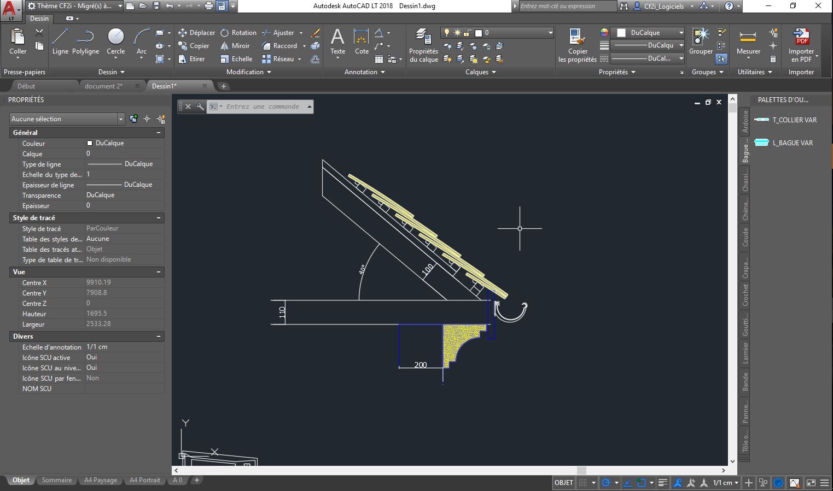Select the Cercle tool
Viewport: 833px width, 491px height.
pyautogui.click(x=115, y=42)
